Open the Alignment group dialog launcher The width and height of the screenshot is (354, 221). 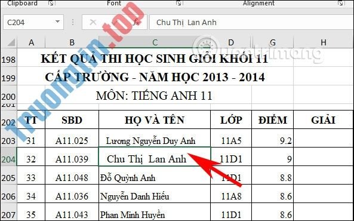tap(340, 3)
